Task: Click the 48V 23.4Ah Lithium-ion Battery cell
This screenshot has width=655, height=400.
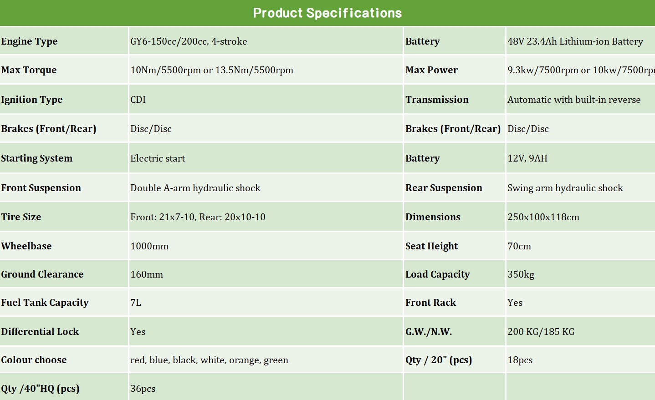Action: 575,41
